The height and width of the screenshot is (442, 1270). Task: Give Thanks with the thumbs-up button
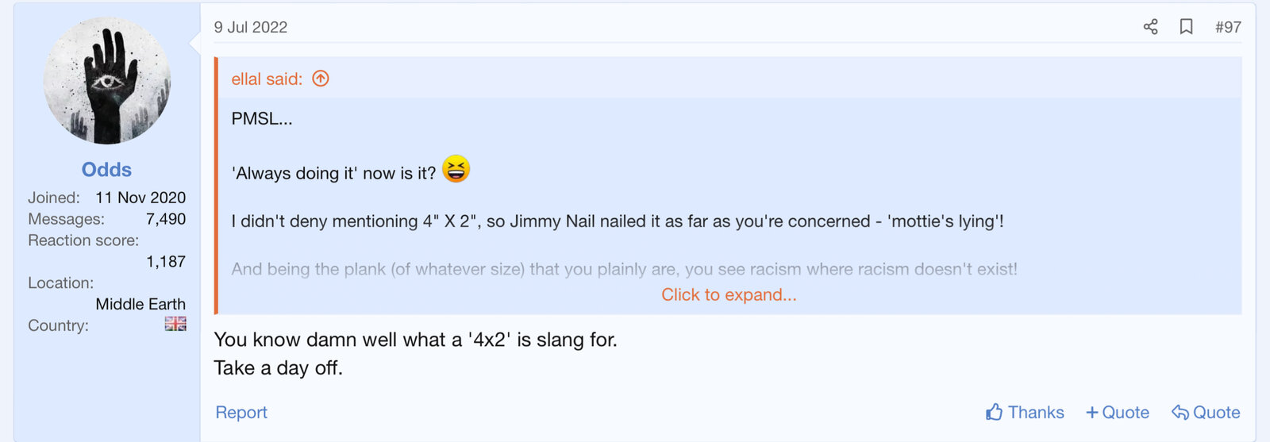coord(1025,413)
